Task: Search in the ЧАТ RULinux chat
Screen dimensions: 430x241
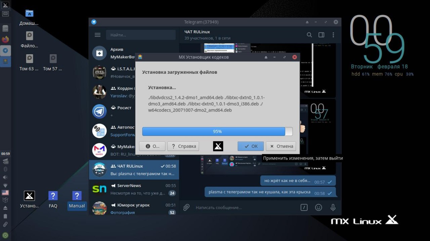Action: point(309,35)
